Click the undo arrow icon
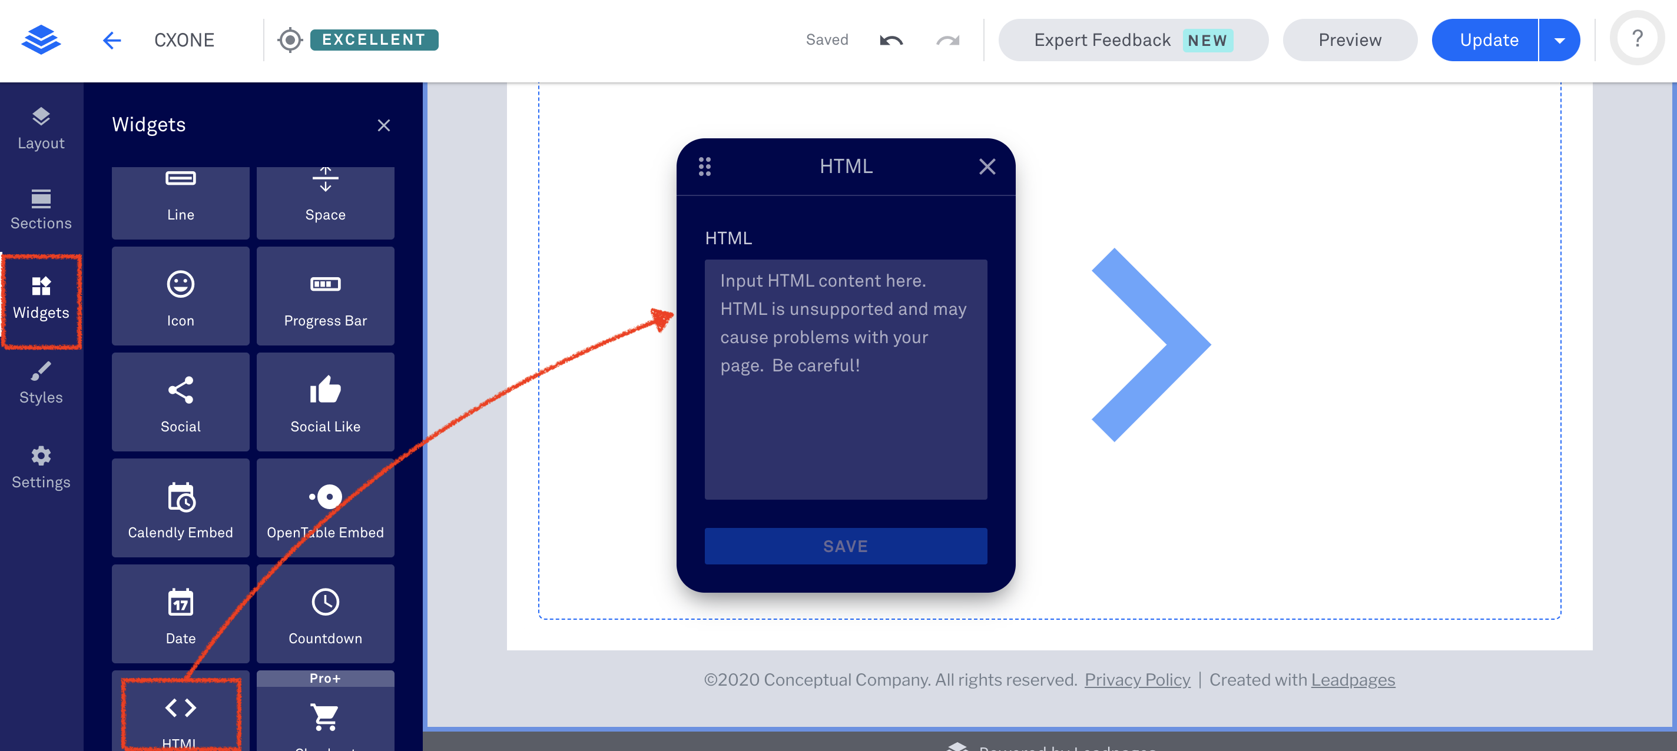Image resolution: width=1677 pixels, height=751 pixels. pos(890,39)
